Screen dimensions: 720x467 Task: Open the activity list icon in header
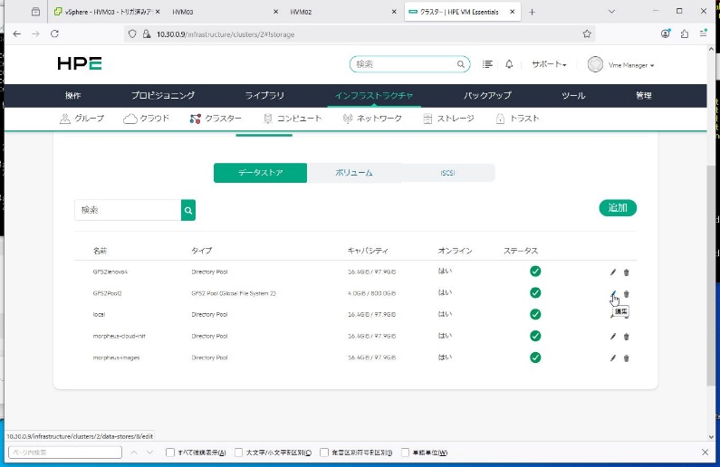[488, 64]
